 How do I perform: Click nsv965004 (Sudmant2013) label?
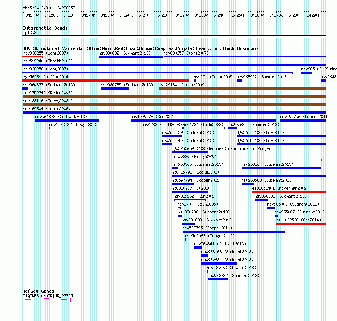(x=253, y=125)
